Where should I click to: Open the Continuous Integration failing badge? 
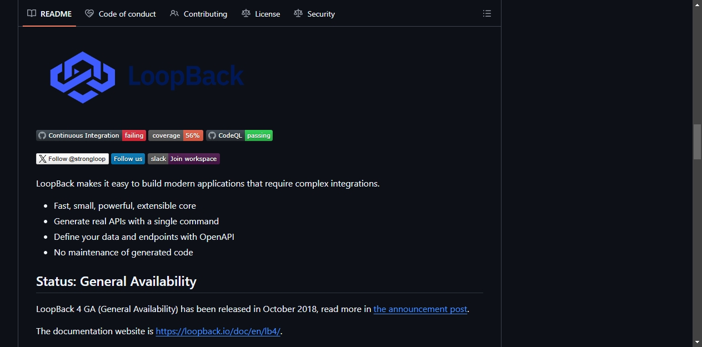click(91, 135)
